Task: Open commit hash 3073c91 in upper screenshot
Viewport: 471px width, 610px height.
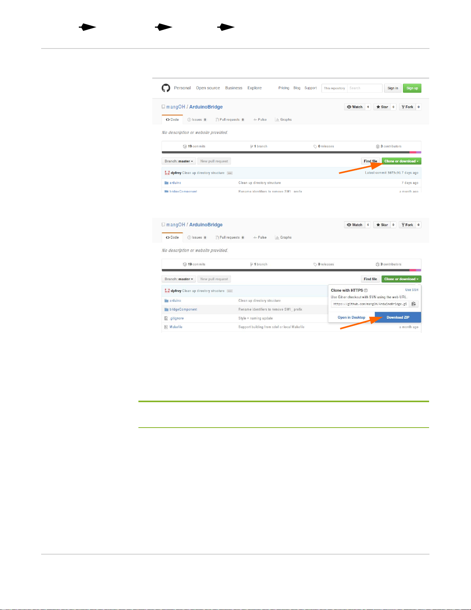Action: pyautogui.click(x=394, y=173)
